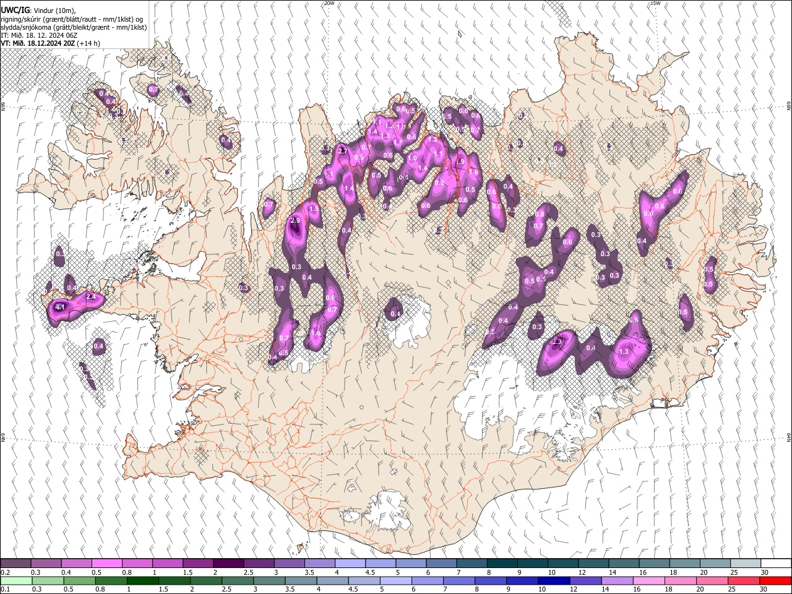
Task: Click the 14 label under the lower scale
Action: tap(605, 590)
